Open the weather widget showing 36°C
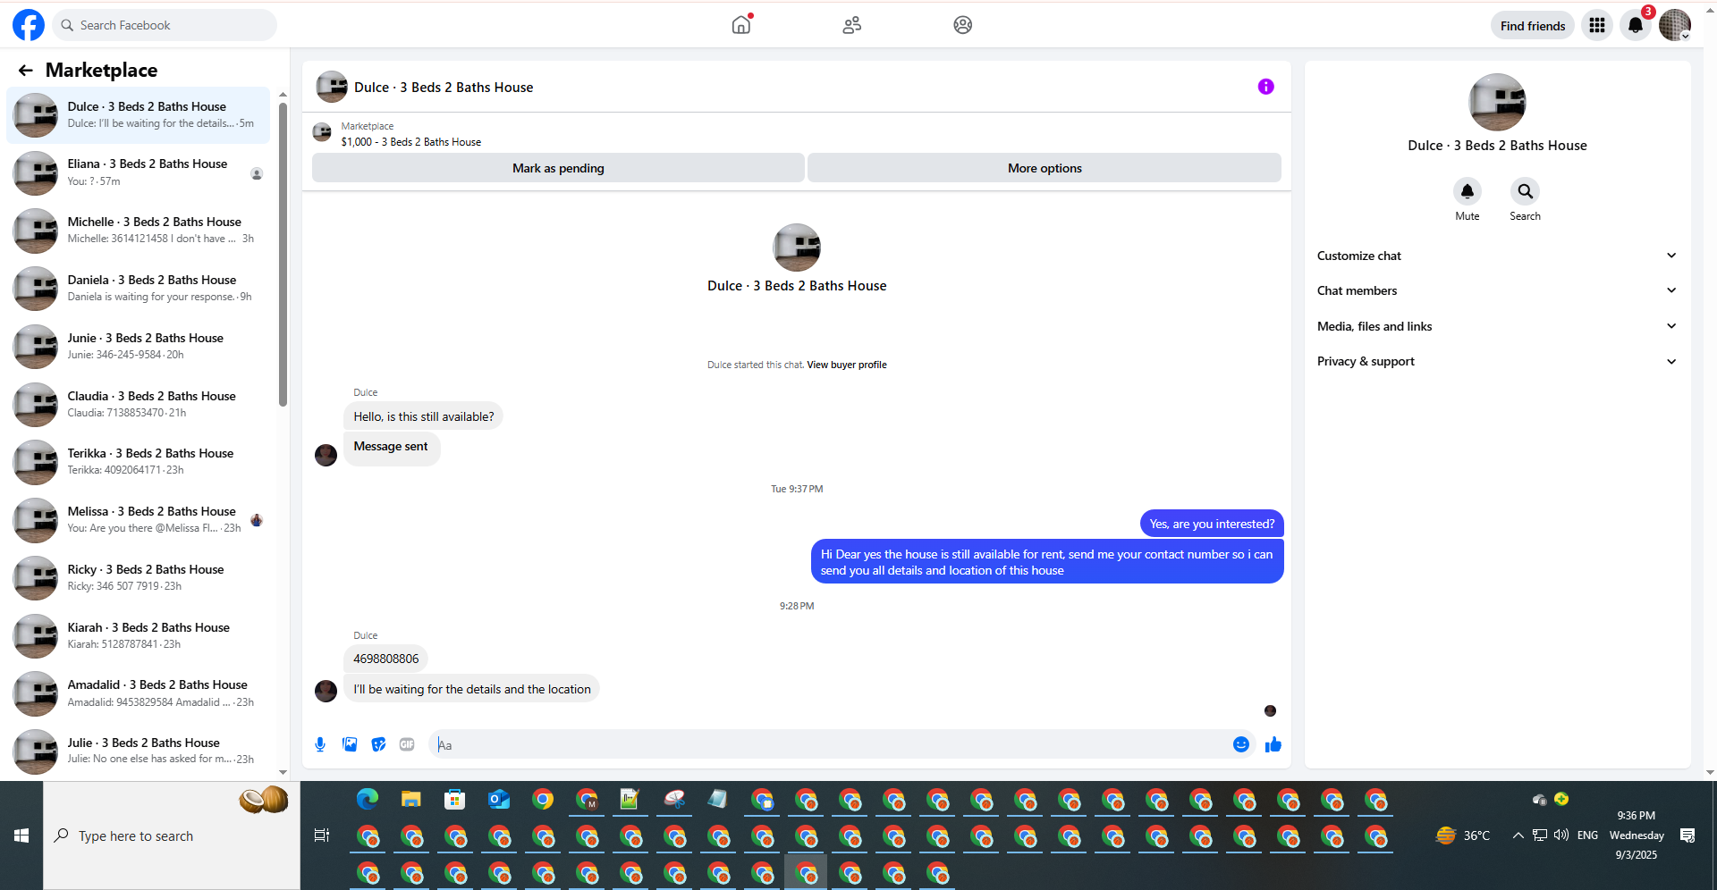This screenshot has width=1717, height=890. 1463,835
